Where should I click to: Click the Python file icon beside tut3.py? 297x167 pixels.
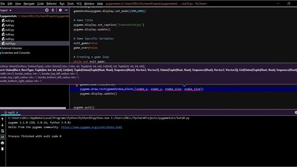[x=3, y=20]
